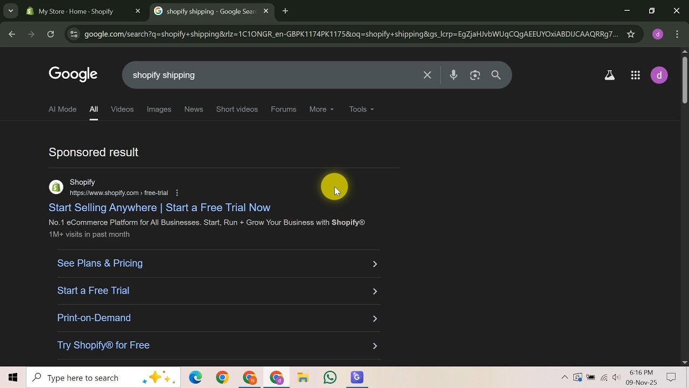Switch to AI Mode
689x388 pixels.
(x=62, y=109)
